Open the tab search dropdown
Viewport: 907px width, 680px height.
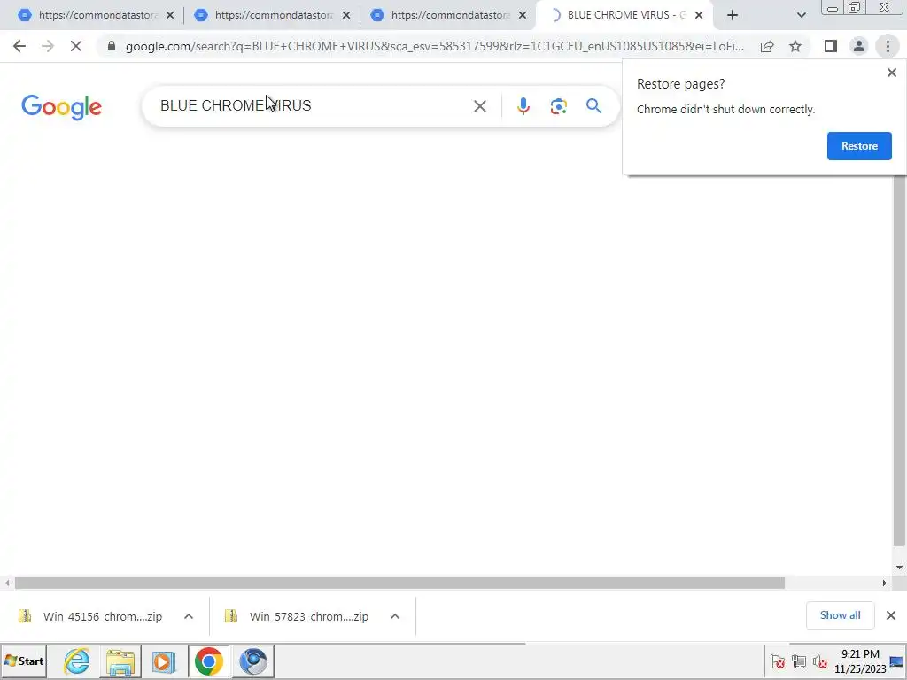[x=801, y=15]
